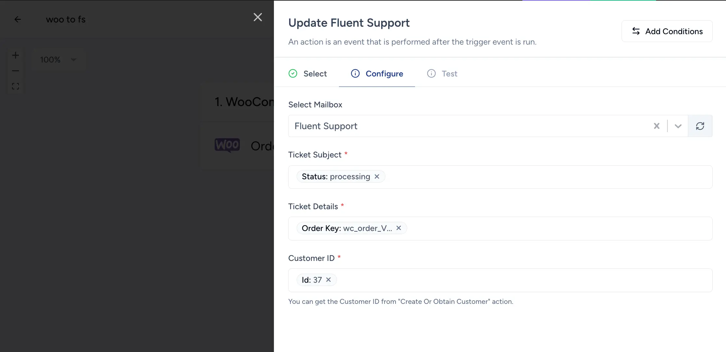Open Add Conditions menu
This screenshot has width=726, height=352.
(667, 31)
